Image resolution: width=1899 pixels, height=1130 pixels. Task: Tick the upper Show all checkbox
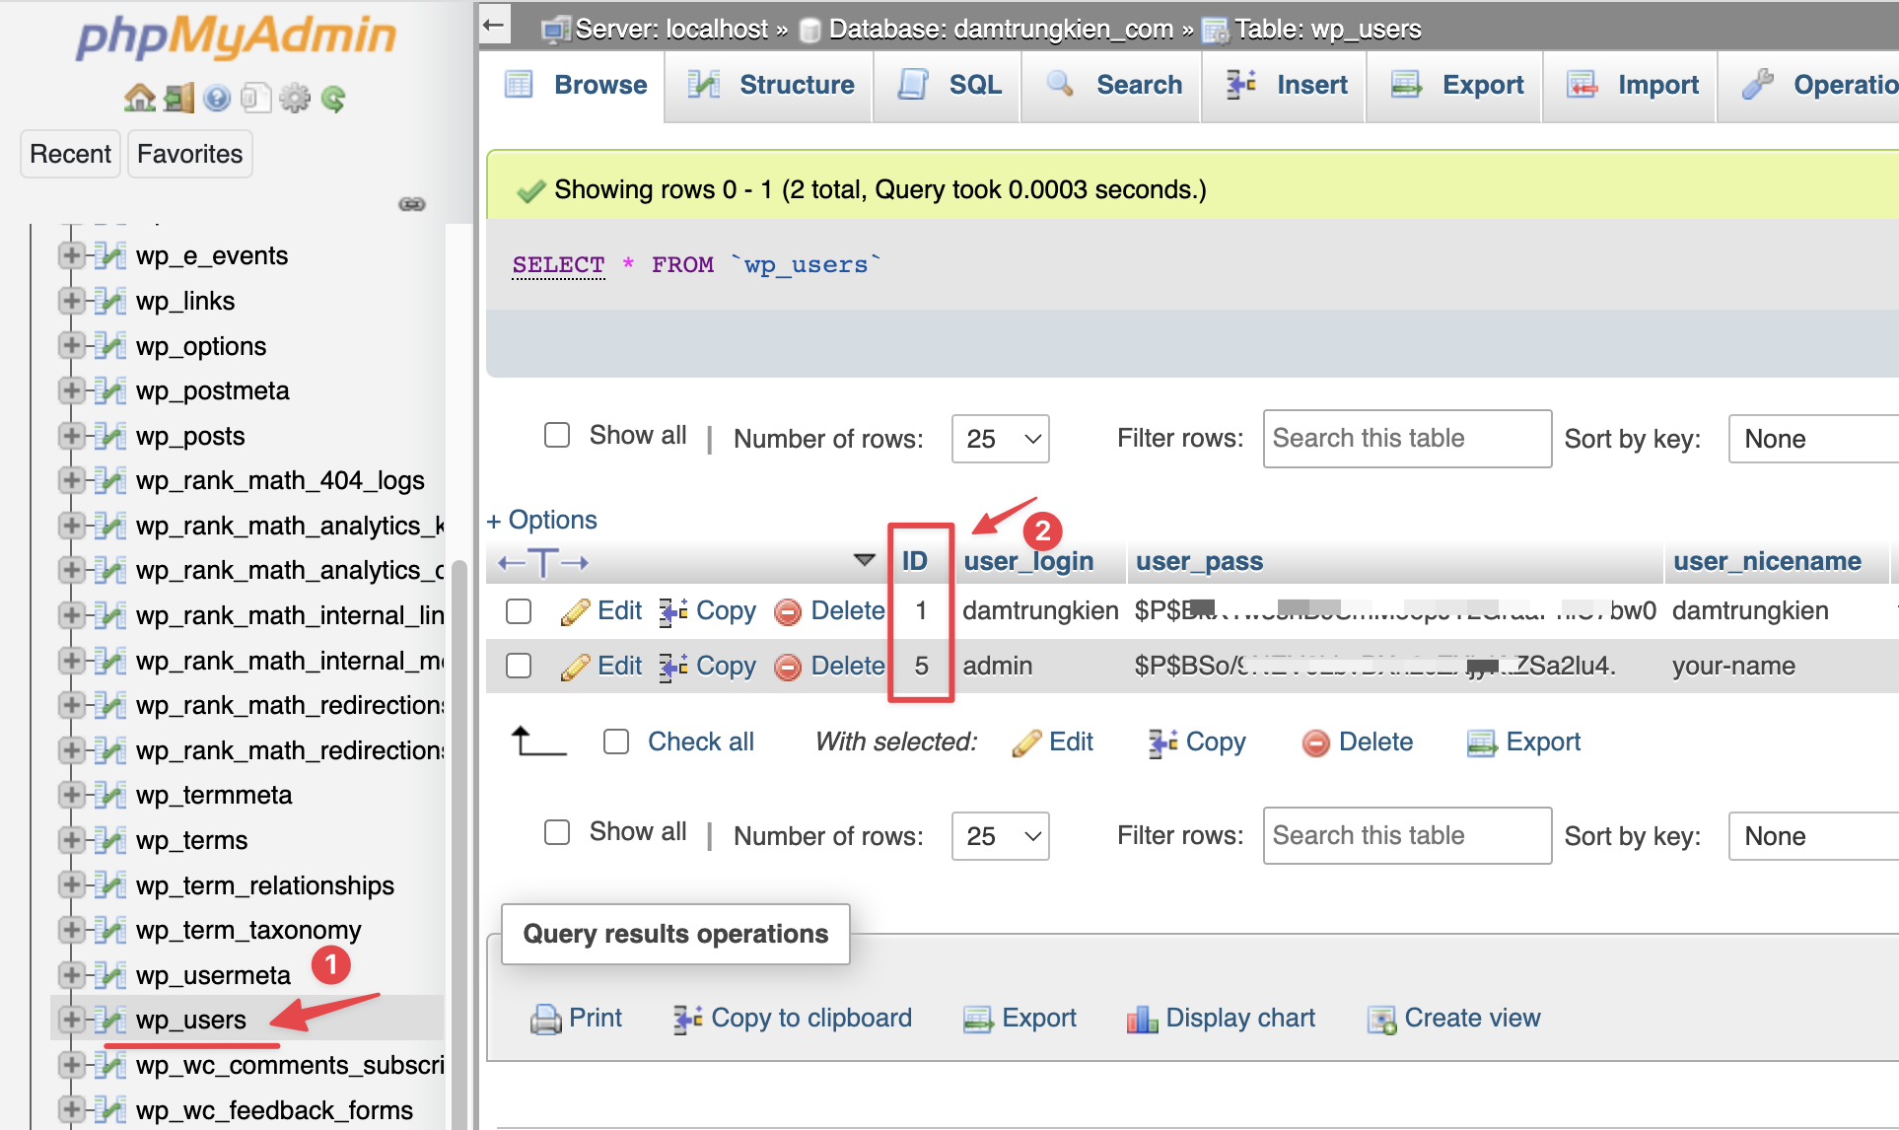pyautogui.click(x=557, y=435)
